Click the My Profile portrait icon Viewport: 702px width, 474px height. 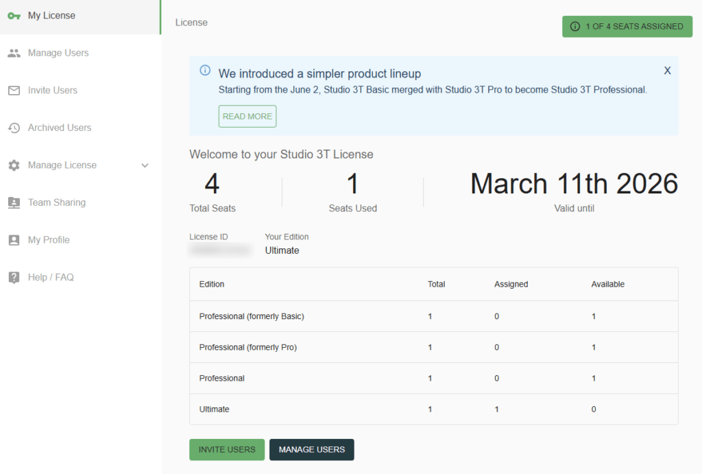click(14, 240)
